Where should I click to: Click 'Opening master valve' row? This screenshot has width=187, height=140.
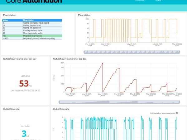tap(32, 33)
